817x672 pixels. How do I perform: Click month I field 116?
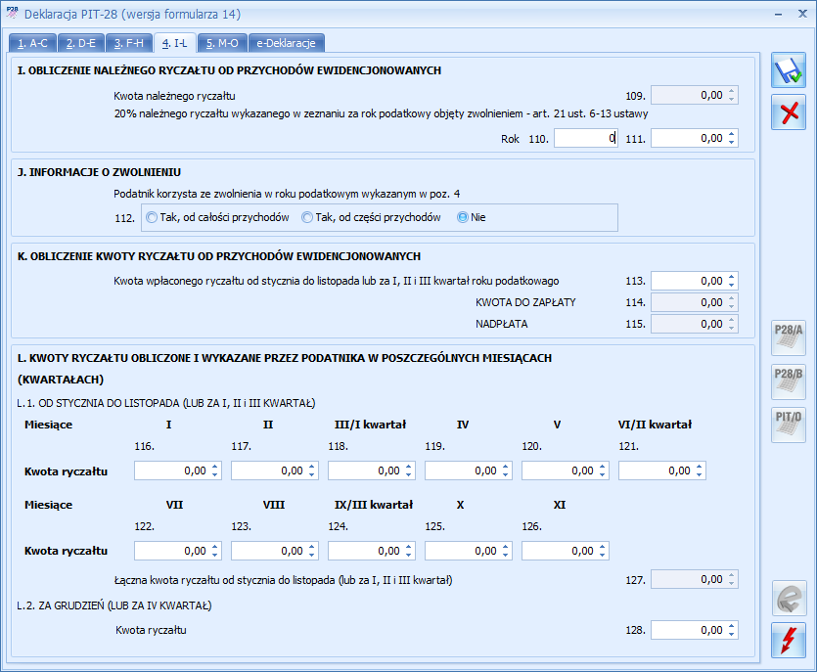point(178,470)
